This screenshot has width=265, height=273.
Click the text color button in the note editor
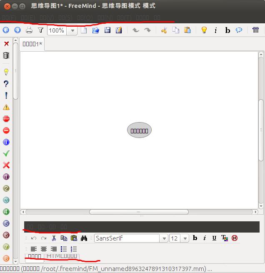coord(224,238)
